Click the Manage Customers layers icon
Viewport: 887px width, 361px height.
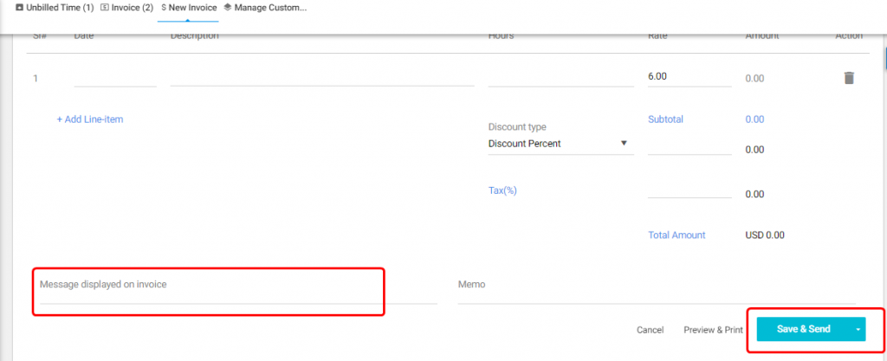228,8
